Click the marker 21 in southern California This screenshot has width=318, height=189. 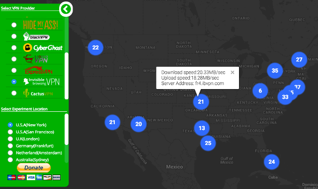click(112, 122)
